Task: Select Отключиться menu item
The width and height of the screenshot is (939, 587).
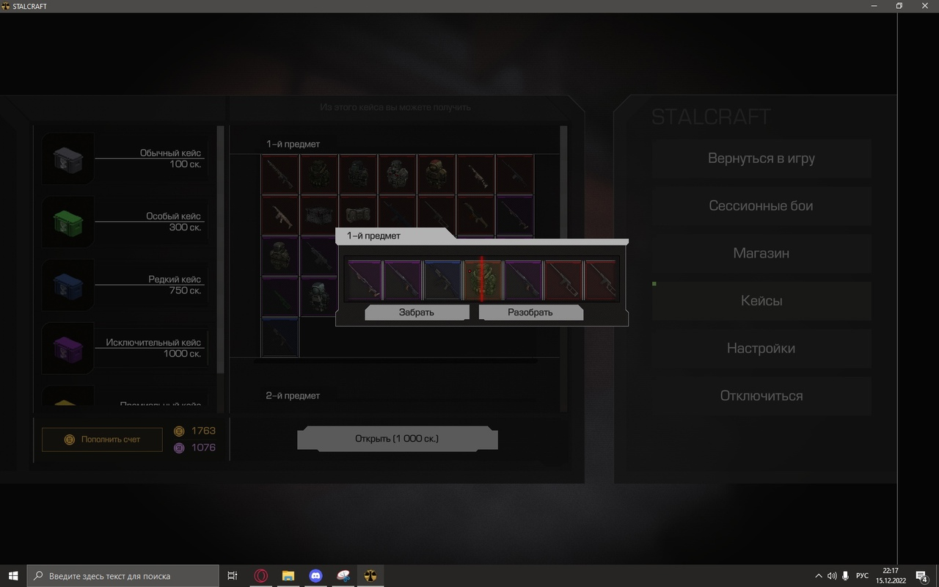Action: pyautogui.click(x=761, y=396)
